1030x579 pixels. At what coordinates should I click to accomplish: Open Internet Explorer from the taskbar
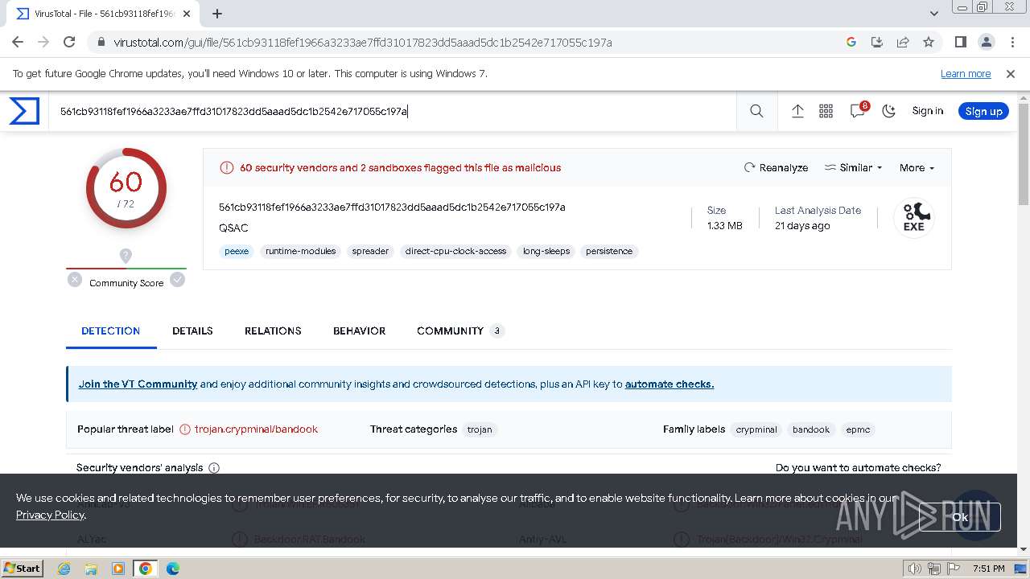[x=64, y=569]
